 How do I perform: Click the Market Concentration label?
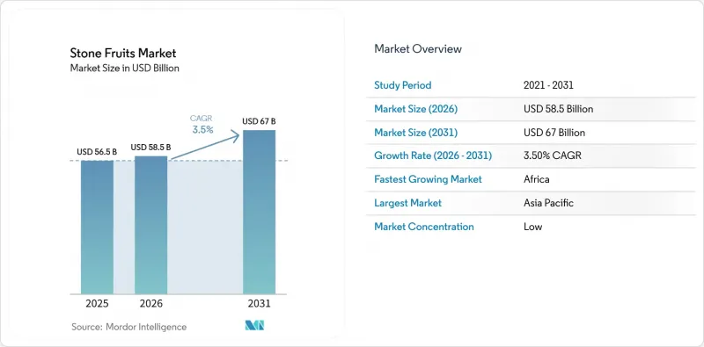click(x=424, y=227)
